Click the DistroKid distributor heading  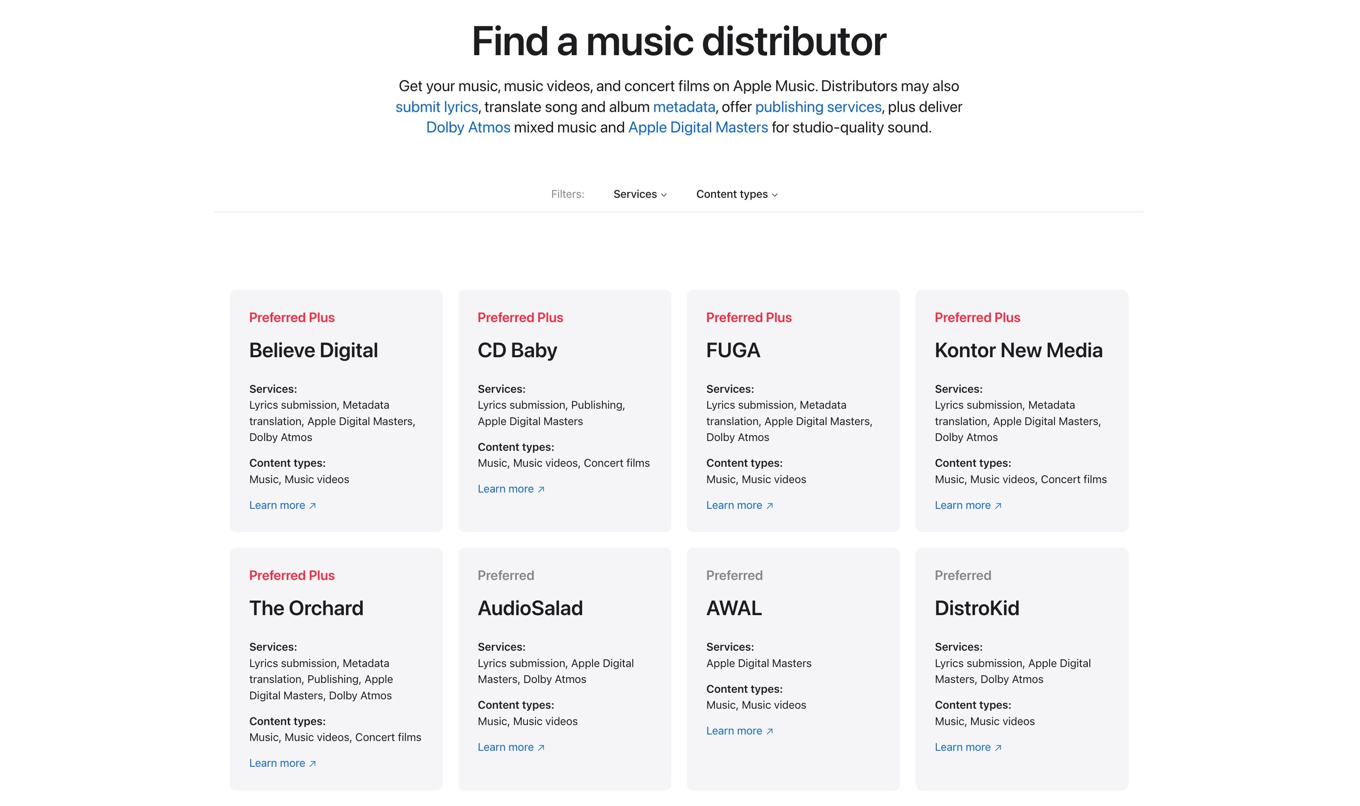point(976,608)
